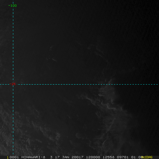159x159 pixels.
Task: Click the 17 JAN date text
Action: (x=62, y=157)
